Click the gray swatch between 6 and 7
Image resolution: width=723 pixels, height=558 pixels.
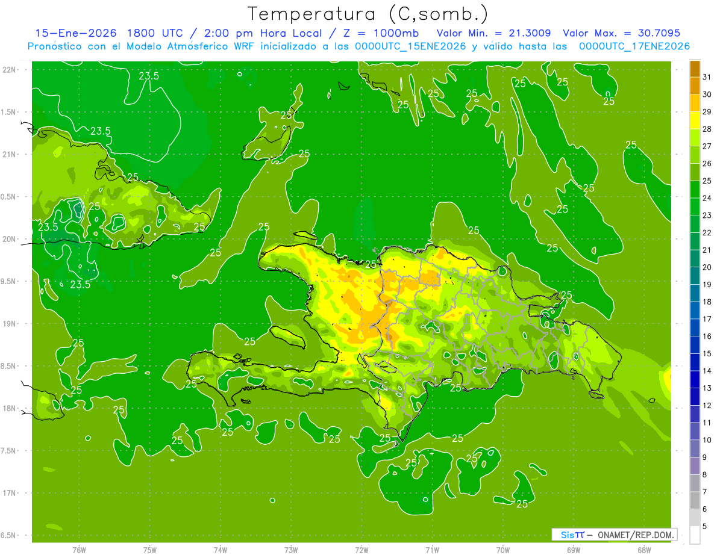(x=695, y=501)
